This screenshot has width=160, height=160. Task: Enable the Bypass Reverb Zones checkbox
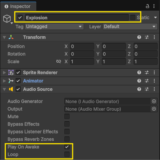(x=67, y=139)
